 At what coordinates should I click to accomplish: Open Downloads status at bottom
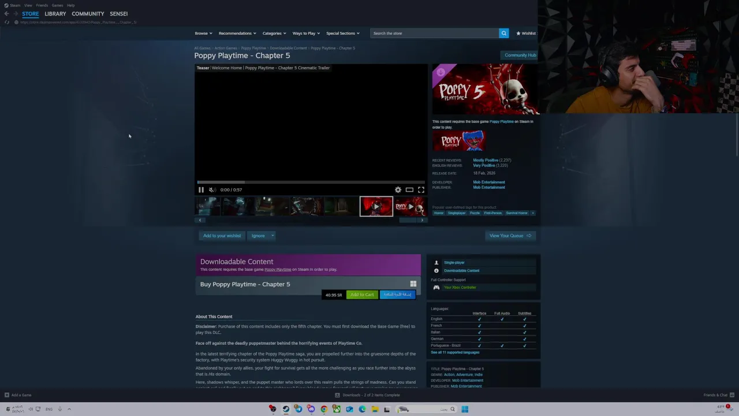(x=368, y=395)
